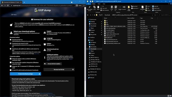
Task: Toggle Integrate updates when available checkbox
Action: [x=10, y=59]
